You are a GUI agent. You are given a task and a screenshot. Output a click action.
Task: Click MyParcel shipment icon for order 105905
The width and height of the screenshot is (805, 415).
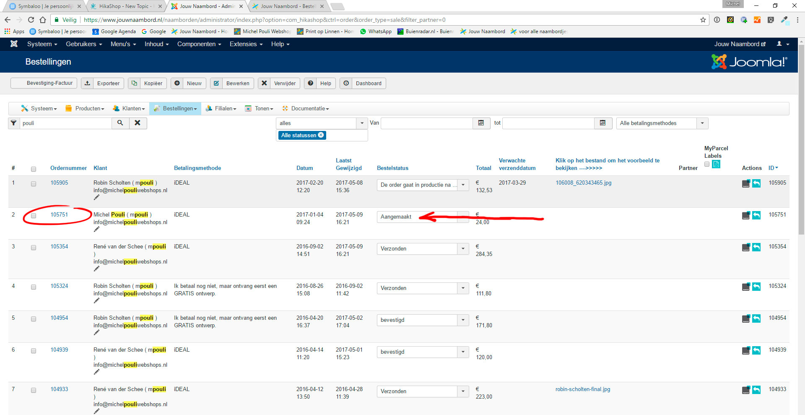click(x=746, y=183)
